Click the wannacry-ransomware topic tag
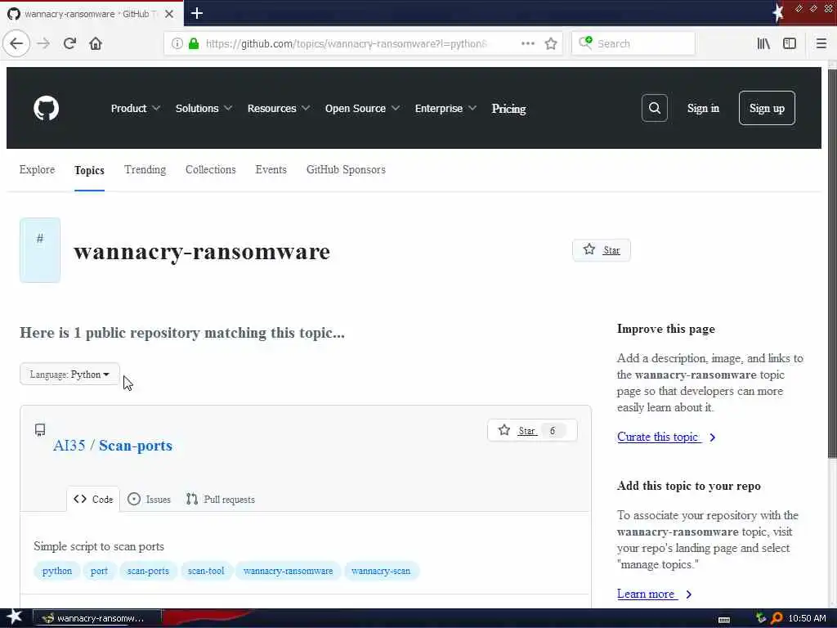 [x=288, y=571]
